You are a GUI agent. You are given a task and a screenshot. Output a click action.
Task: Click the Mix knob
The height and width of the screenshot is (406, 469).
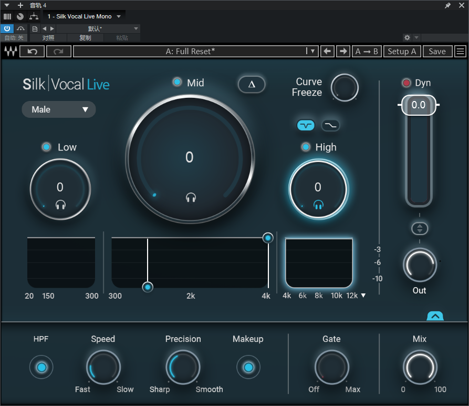pyautogui.click(x=420, y=367)
